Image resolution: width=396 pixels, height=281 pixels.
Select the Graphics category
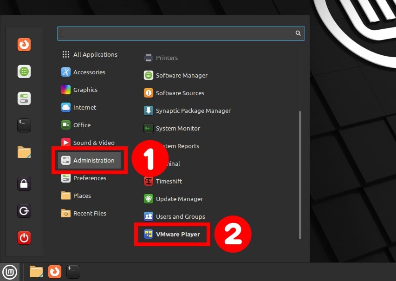pos(79,90)
